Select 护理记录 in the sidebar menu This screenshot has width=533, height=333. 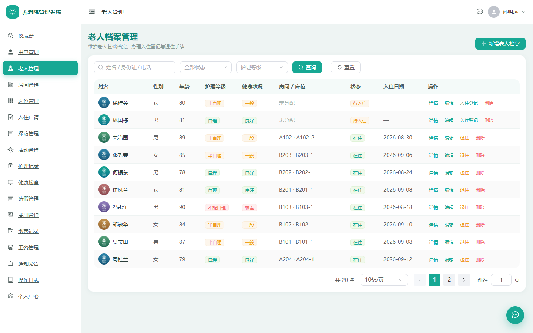[x=29, y=166]
